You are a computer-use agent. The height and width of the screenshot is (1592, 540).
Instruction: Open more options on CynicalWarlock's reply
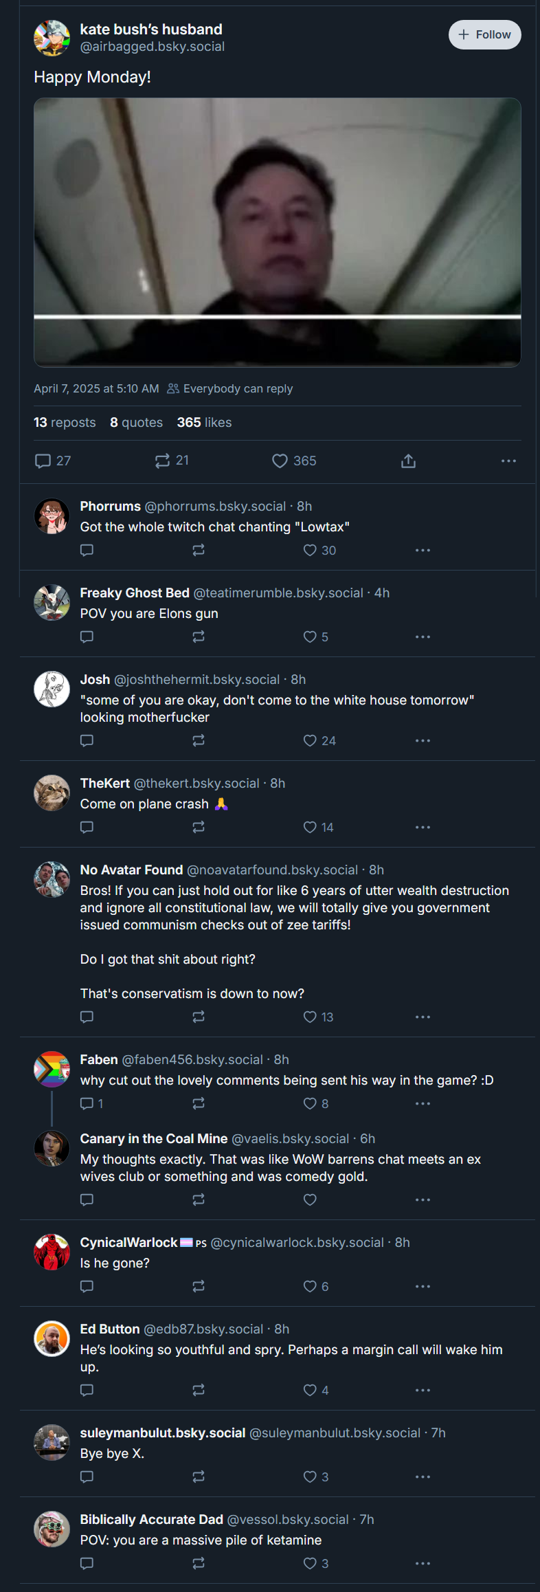coord(423,1286)
